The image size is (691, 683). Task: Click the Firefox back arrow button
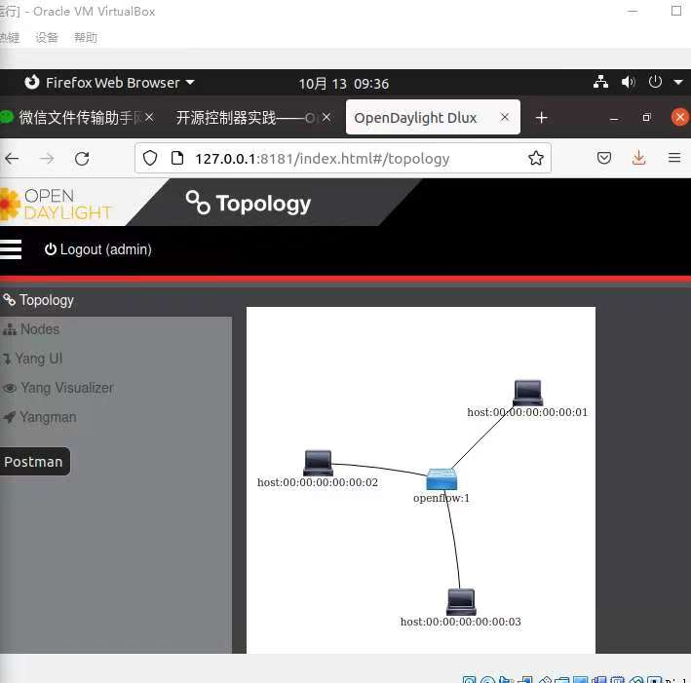click(x=12, y=158)
